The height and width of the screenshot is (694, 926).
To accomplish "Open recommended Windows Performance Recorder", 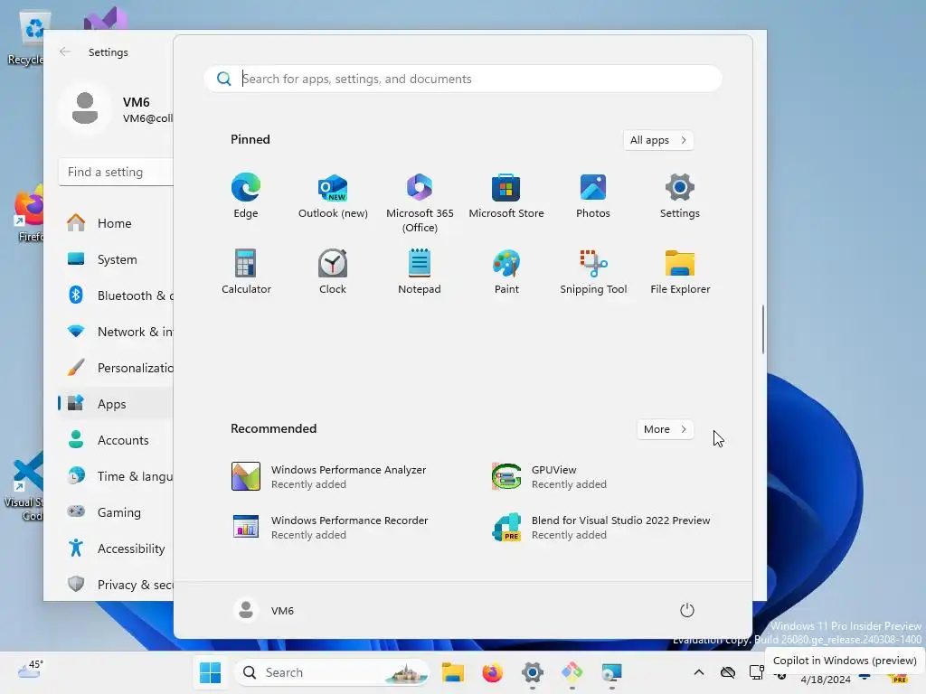I will [329, 527].
